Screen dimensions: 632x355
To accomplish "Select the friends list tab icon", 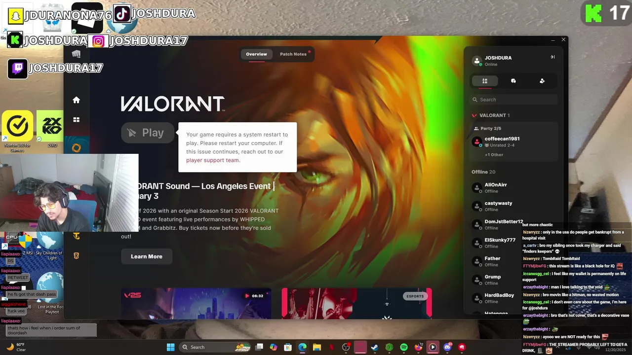I will (485, 81).
